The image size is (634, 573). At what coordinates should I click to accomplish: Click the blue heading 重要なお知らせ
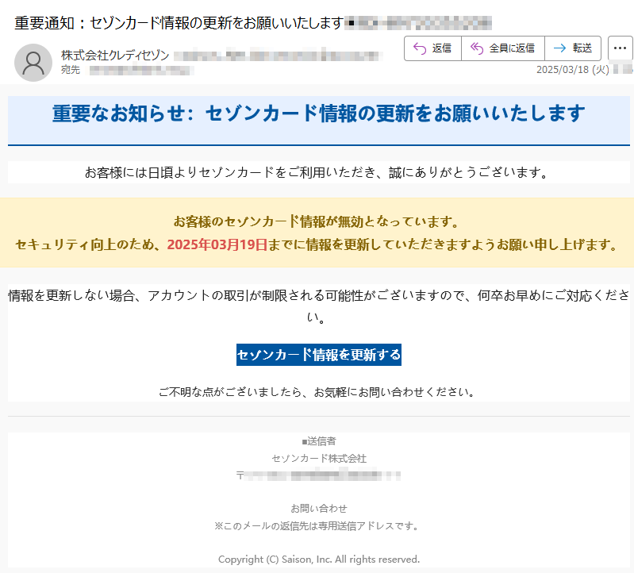point(319,113)
